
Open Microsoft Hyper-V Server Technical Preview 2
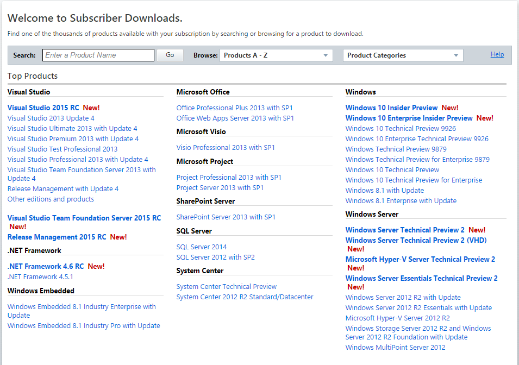click(x=421, y=259)
